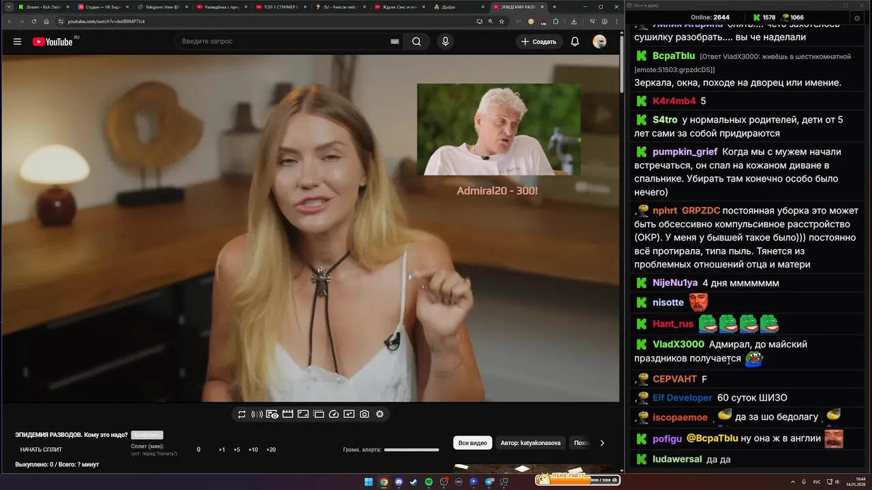Screen dimensions: 872x490
Task: Open the tab search dropdown arrow
Action: click(9, 7)
